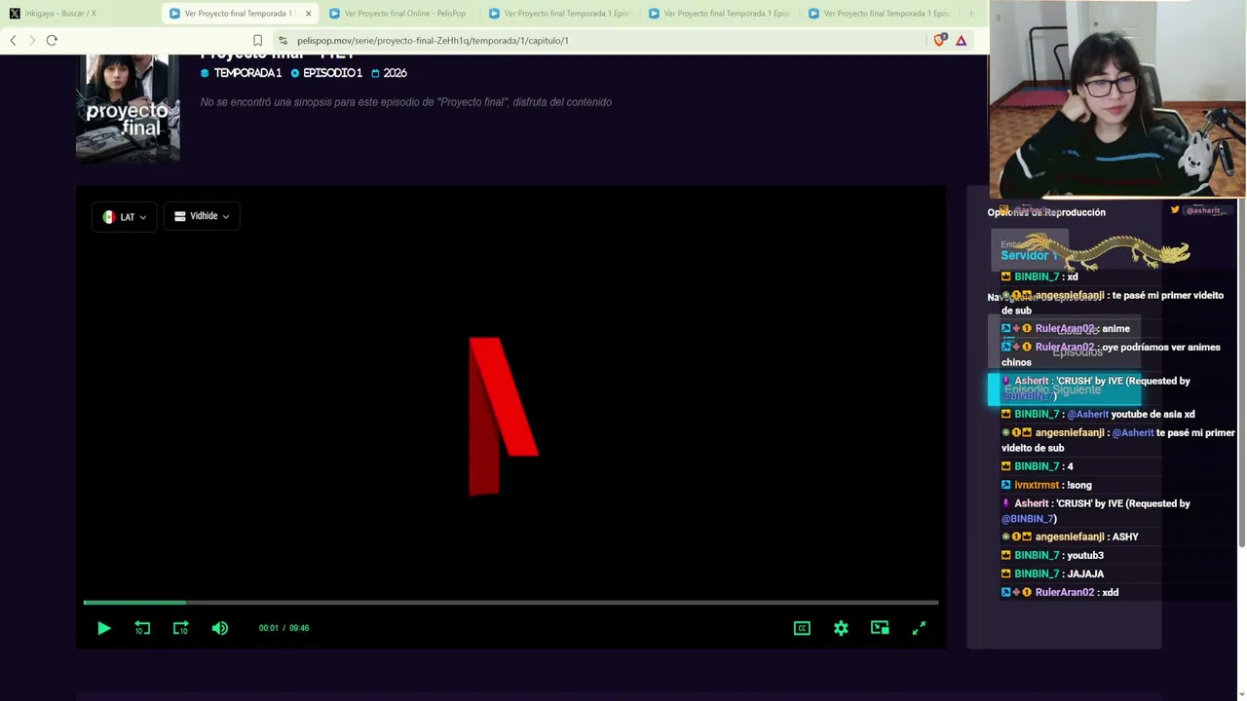Reload the current page
1247x701 pixels.
(52, 40)
